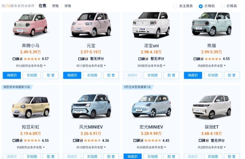
Task: Expand 共16款符合条件车型 under 奔腾小马
Action: click(x=31, y=66)
